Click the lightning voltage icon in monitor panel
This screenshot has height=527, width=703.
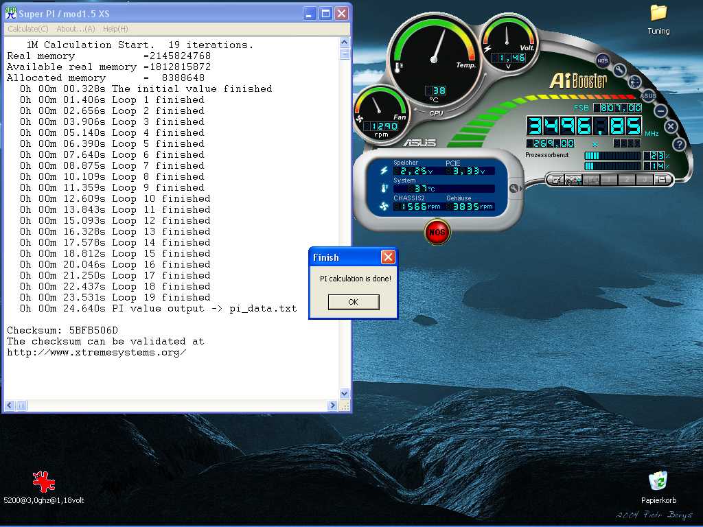(384, 170)
